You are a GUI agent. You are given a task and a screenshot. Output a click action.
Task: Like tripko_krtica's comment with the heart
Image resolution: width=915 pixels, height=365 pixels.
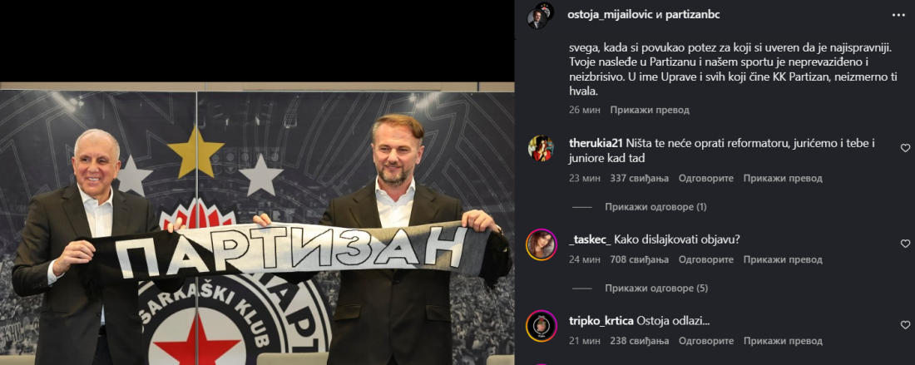[905, 325]
